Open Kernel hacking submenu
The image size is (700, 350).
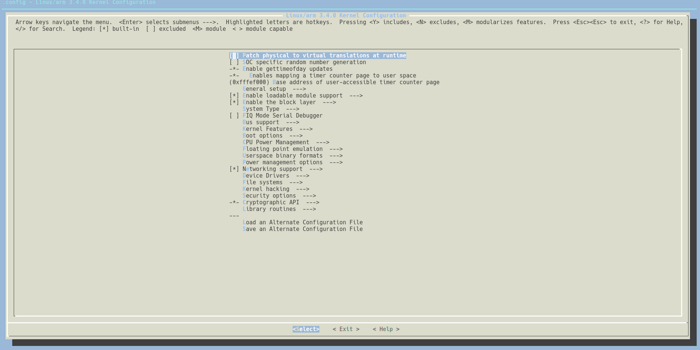[276, 189]
